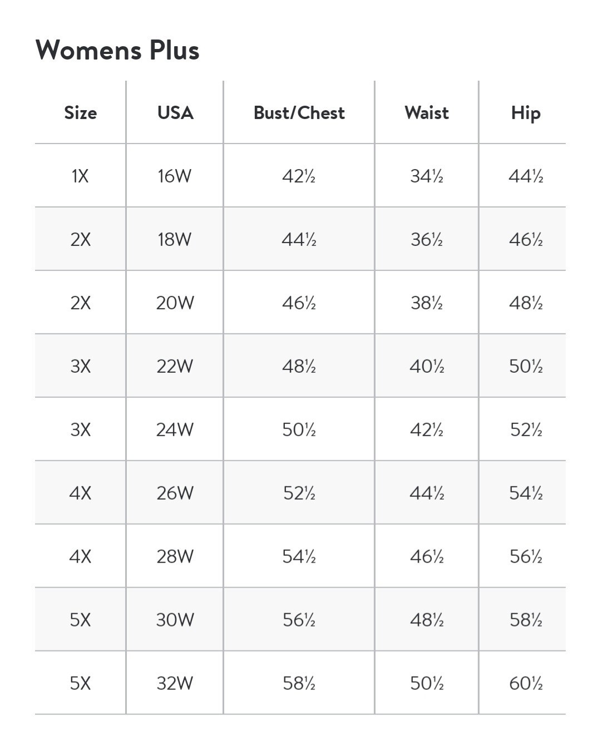Click the 34½ waist value

point(426,176)
